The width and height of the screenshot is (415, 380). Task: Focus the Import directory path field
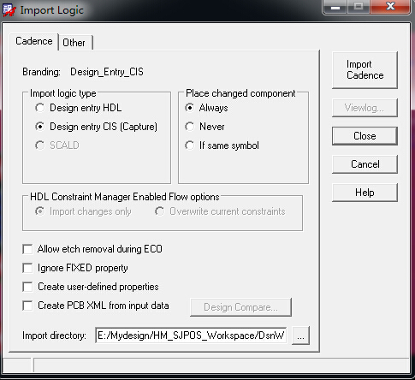191,335
